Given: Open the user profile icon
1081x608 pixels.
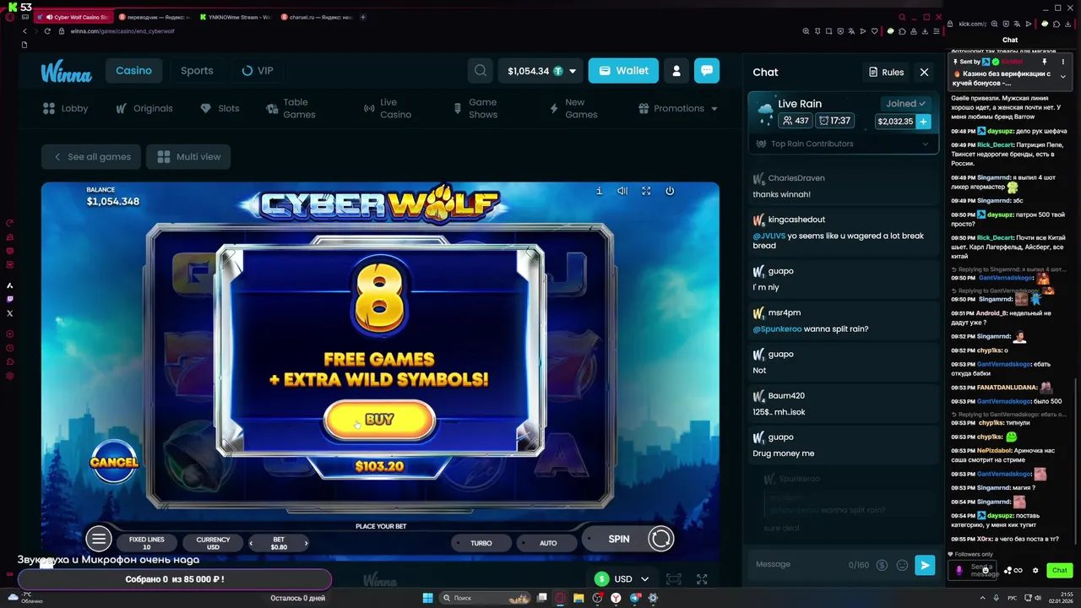Looking at the screenshot, I should coord(676,71).
